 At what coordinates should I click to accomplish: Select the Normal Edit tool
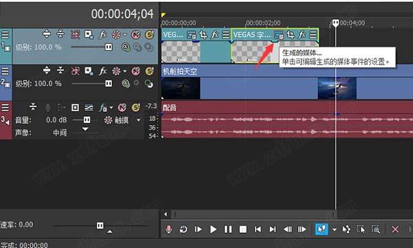[x=321, y=229]
